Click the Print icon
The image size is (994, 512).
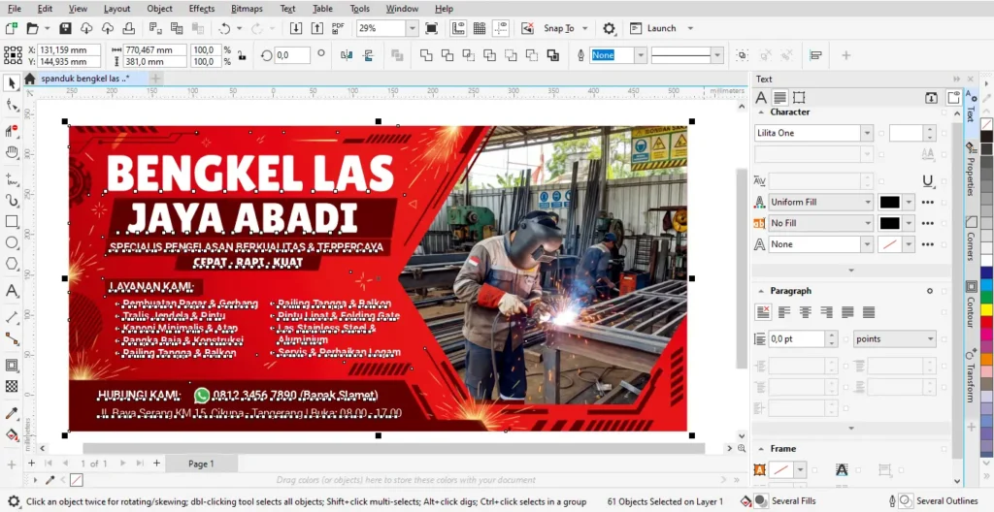[x=129, y=28]
